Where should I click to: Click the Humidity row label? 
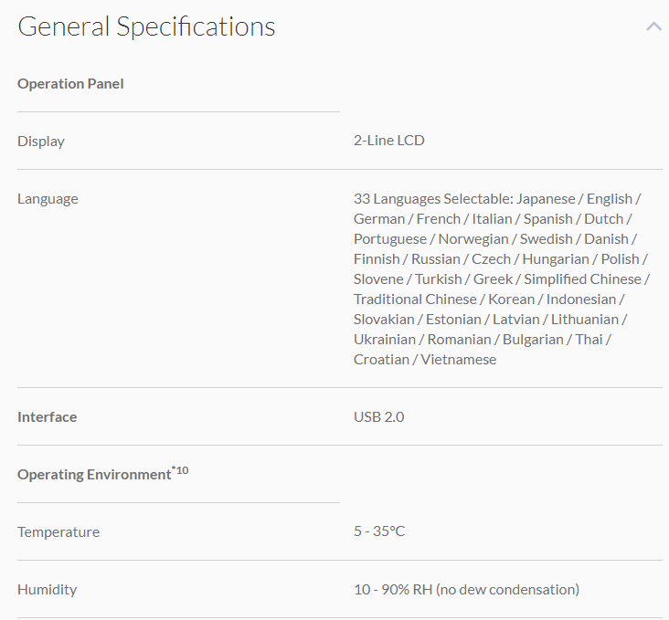[47, 590]
